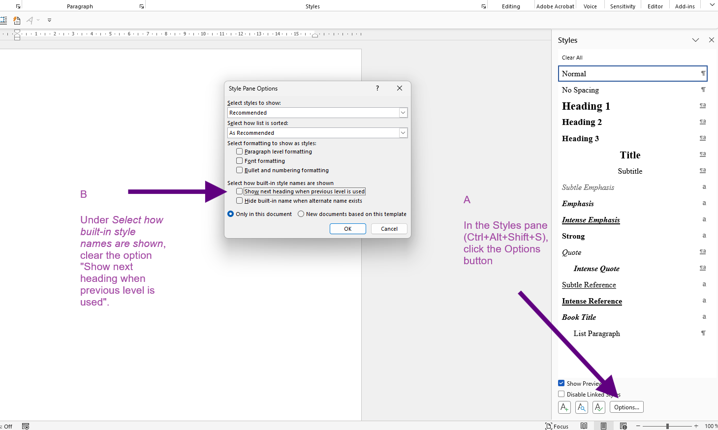Click the linked-style symbol beside Heading 1

tap(703, 106)
